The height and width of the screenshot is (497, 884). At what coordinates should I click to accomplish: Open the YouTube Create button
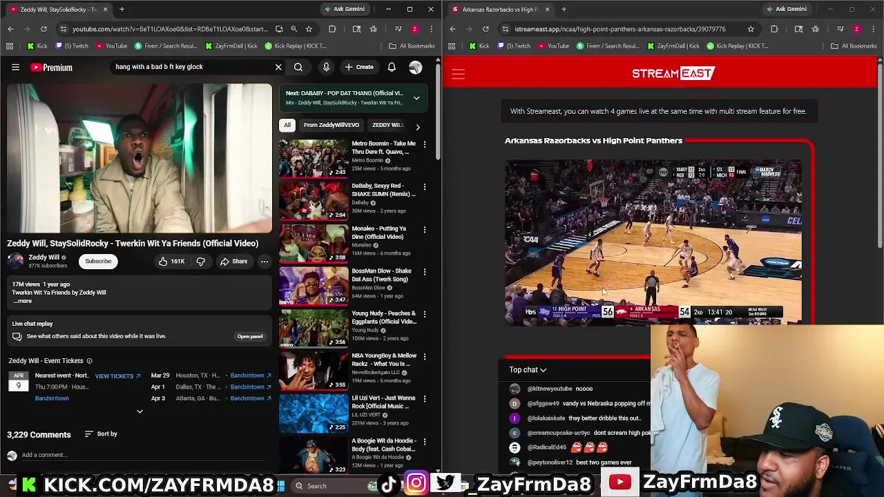[x=359, y=67]
